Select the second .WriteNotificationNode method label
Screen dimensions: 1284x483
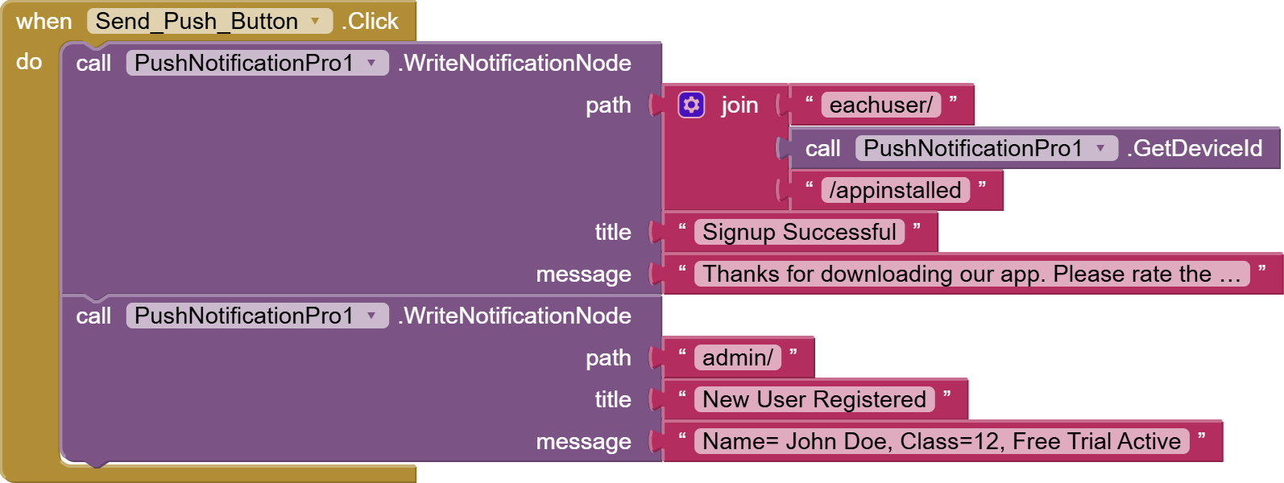tap(515, 316)
